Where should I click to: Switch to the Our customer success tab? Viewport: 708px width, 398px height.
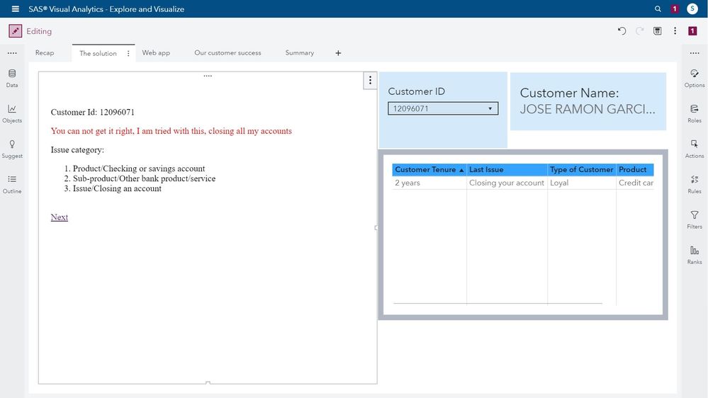(227, 53)
